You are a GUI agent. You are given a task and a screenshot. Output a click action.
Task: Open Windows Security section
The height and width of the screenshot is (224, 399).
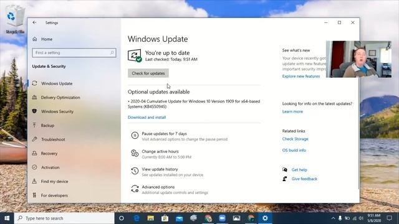57,111
